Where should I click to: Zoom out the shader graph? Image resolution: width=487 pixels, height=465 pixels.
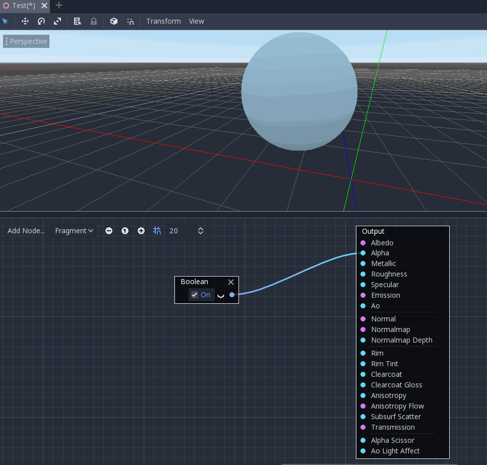coord(109,230)
